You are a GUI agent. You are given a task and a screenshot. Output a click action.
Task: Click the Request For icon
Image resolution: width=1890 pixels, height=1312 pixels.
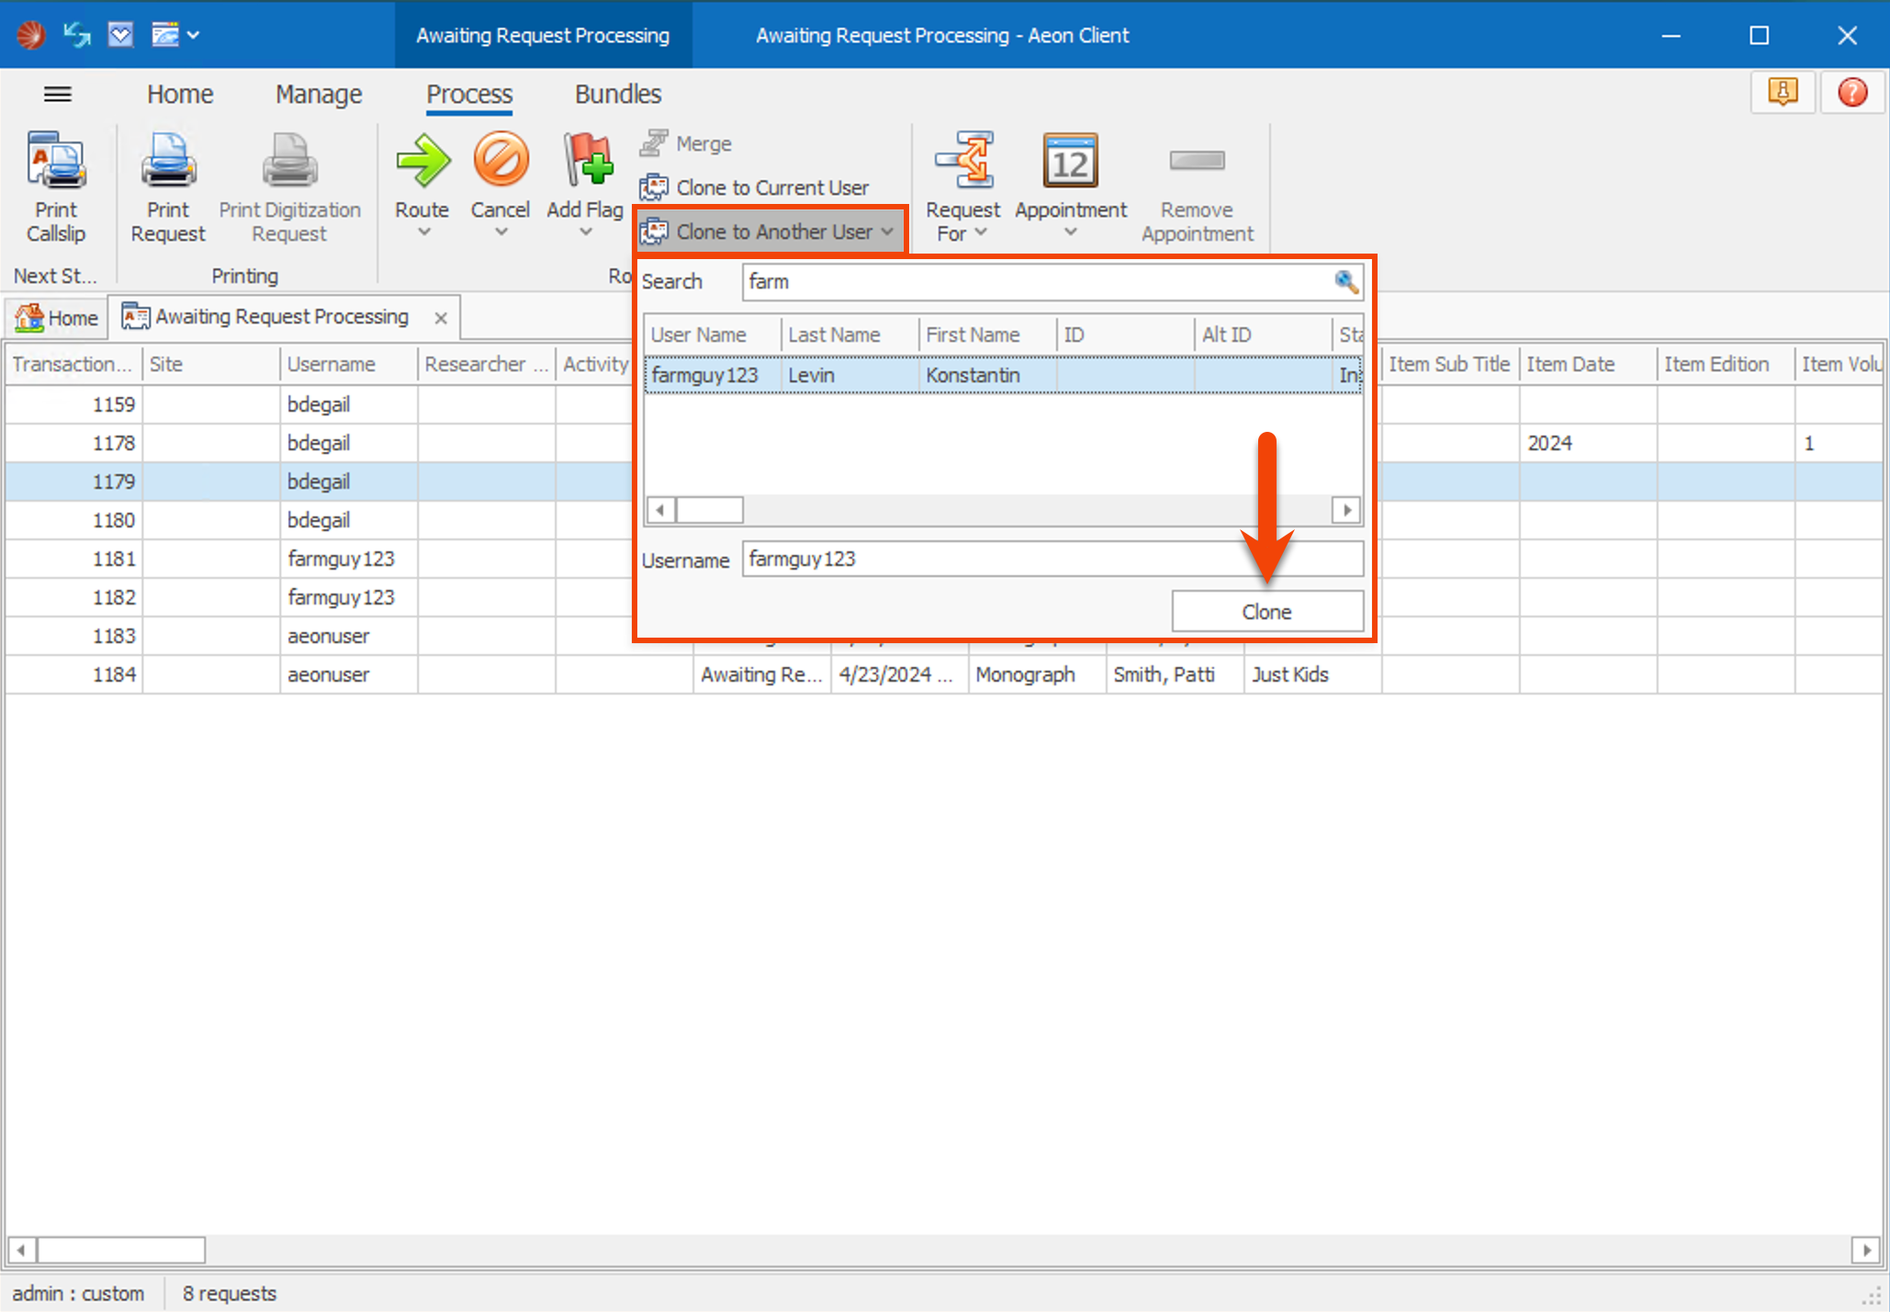pyautogui.click(x=962, y=161)
